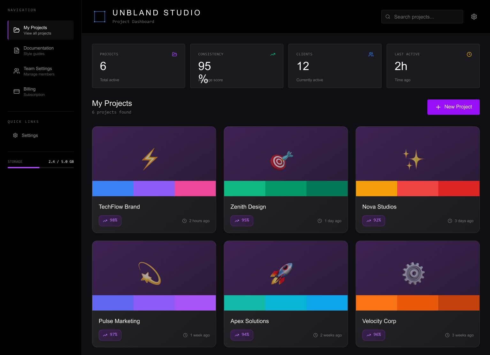490x355 pixels.
Task: Open the Billing subscription page
Action: point(41,91)
